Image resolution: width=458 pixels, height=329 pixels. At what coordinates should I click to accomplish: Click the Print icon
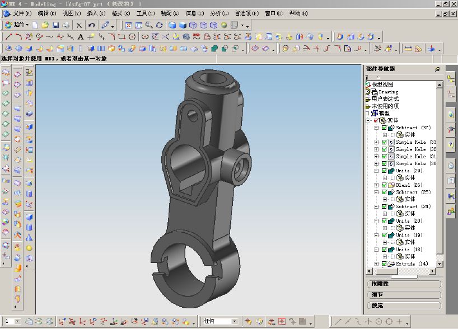point(66,25)
